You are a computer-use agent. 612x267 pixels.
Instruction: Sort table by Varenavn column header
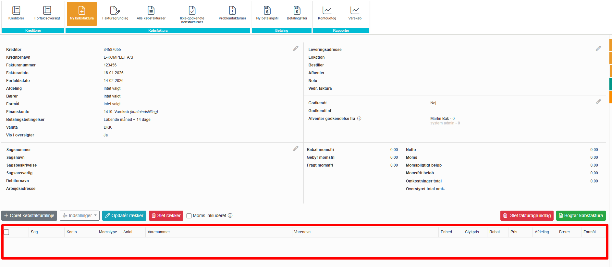pyautogui.click(x=302, y=232)
